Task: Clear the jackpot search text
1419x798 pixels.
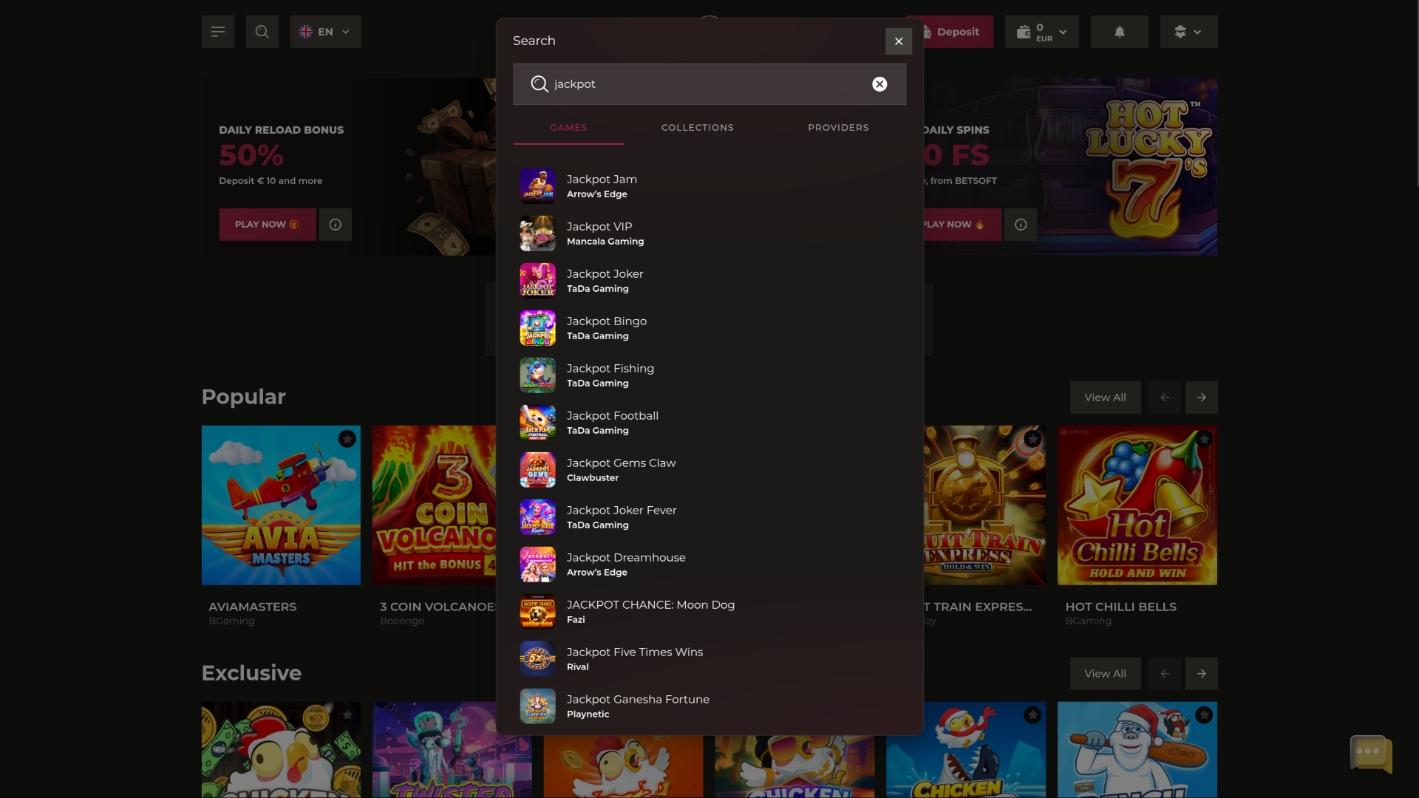Action: click(x=879, y=84)
